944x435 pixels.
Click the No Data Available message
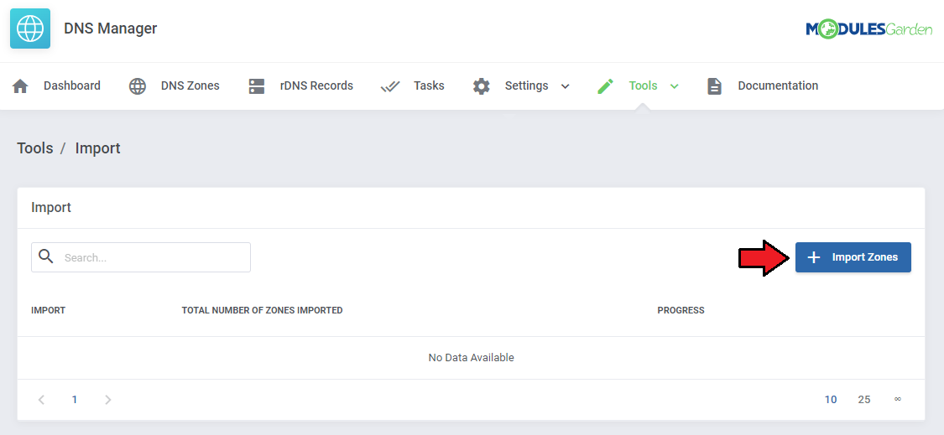point(472,357)
